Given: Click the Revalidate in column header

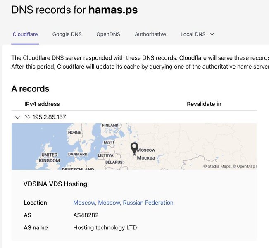Looking at the screenshot, I should point(204,104).
